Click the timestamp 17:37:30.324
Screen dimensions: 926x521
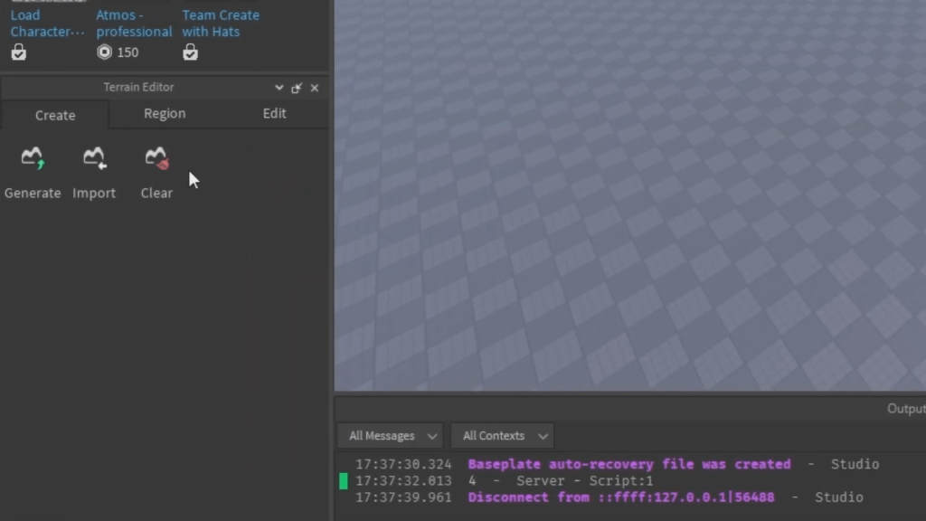(403, 464)
